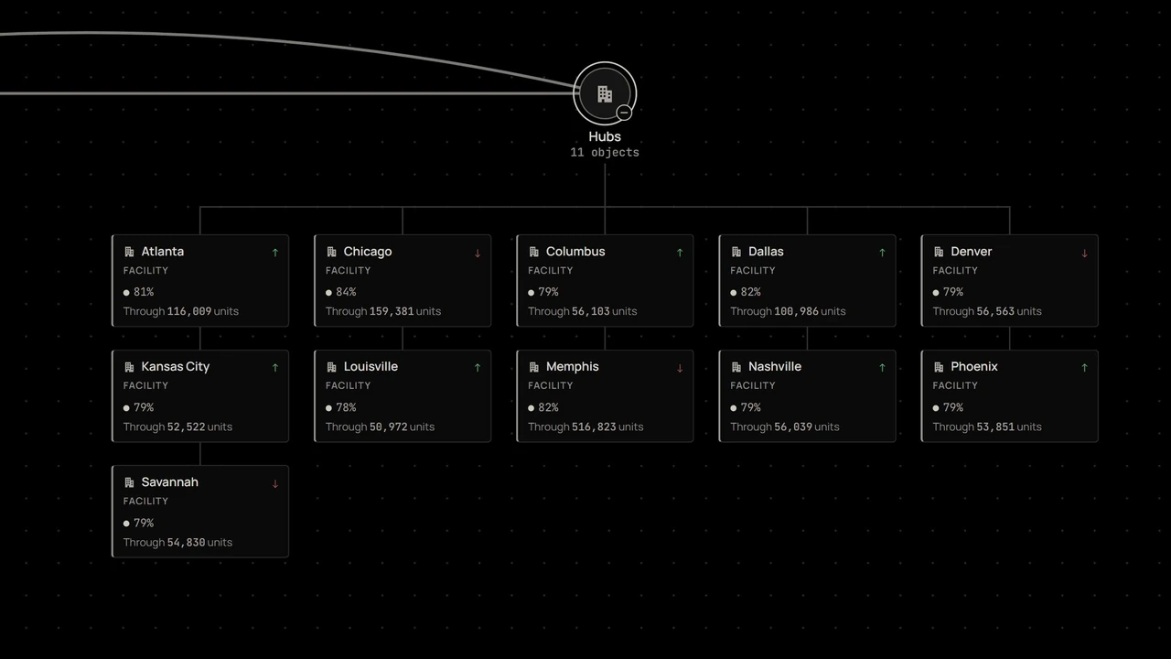Viewport: 1171px width, 659px height.
Task: Select the Kansas City facility name
Action: pos(176,367)
